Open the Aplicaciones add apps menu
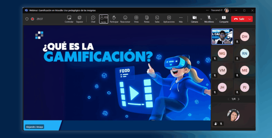Screen dimensions: 272x138 click(x=169, y=19)
